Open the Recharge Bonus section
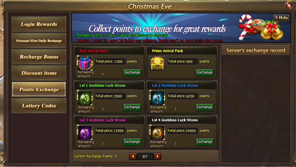Image resolution: width=296 pixels, height=167 pixels. (39, 57)
